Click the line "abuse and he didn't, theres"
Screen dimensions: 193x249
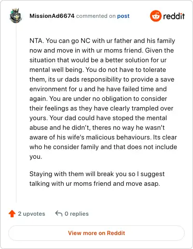click(x=97, y=127)
